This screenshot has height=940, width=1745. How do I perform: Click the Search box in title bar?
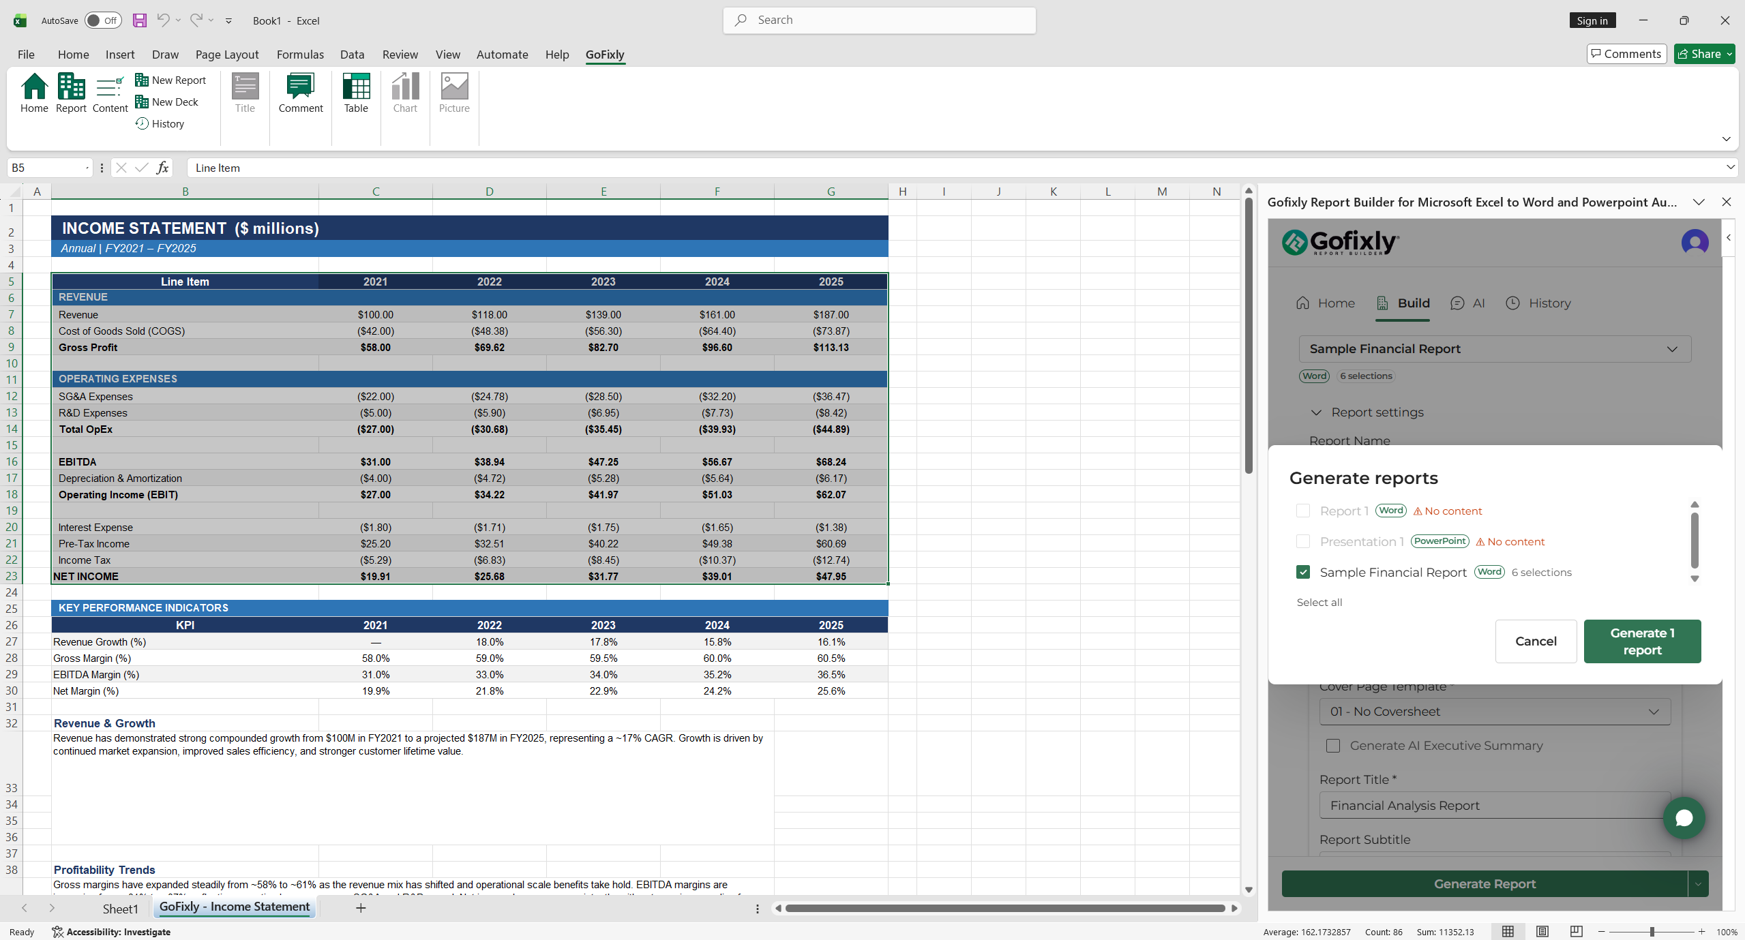coord(879,20)
